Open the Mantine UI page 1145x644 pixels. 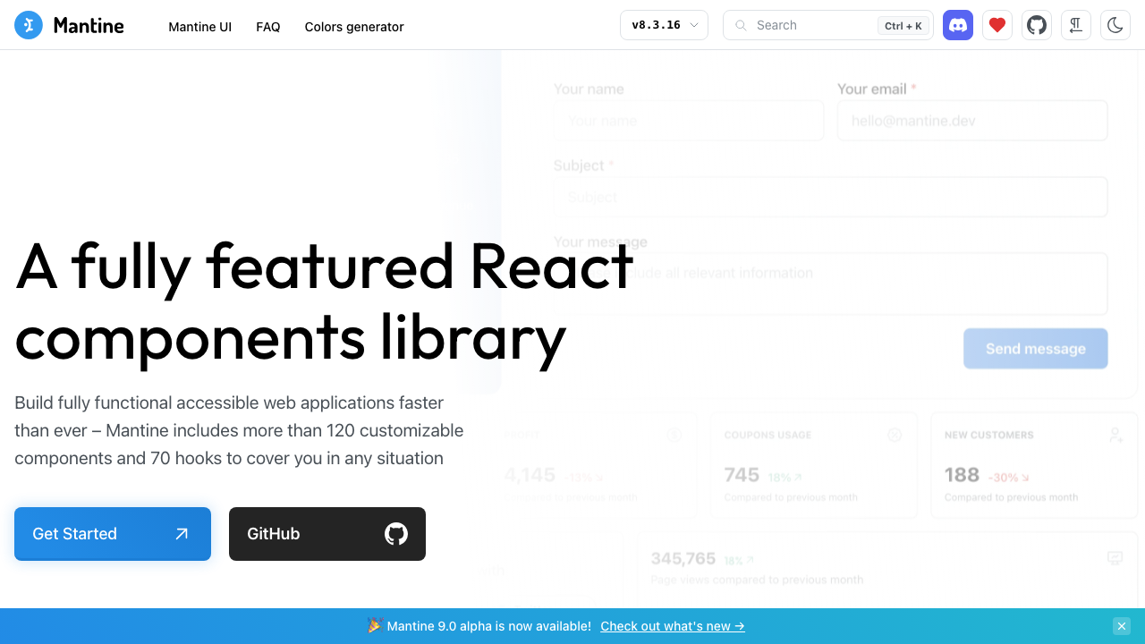[199, 27]
